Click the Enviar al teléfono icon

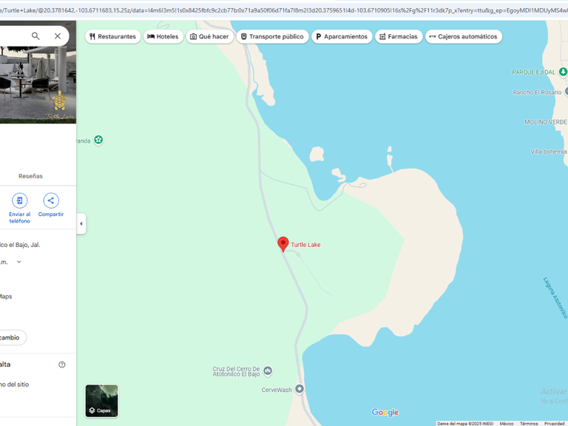[x=19, y=200]
